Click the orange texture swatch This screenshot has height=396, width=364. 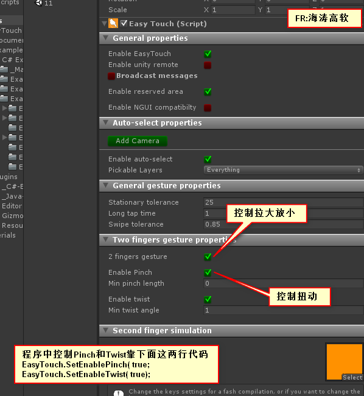point(344,362)
